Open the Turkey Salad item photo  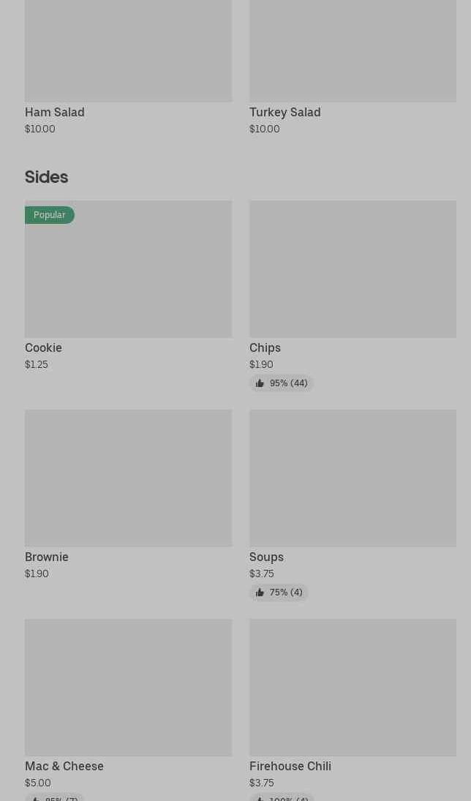[x=353, y=50]
